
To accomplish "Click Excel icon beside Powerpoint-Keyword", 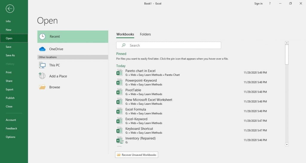I will 120,82.
